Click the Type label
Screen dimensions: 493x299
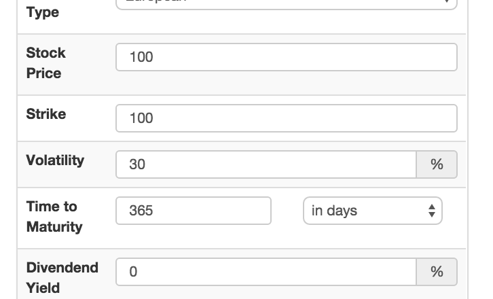(42, 12)
